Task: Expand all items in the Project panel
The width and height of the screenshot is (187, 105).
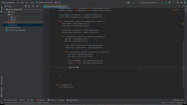Action: coord(29,6)
